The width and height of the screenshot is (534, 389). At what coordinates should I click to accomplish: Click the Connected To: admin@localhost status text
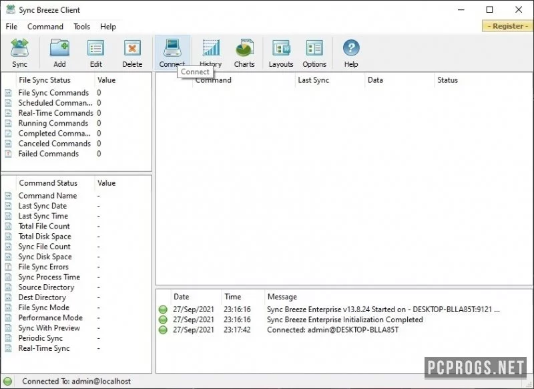tap(76, 381)
